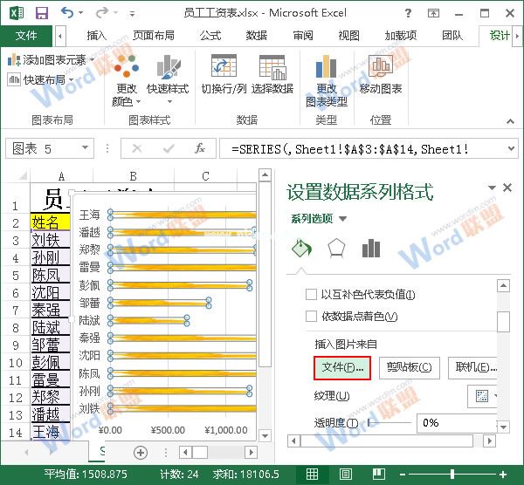Click the Clipboard button (剪贴板)
The image size is (524, 485).
click(x=410, y=368)
